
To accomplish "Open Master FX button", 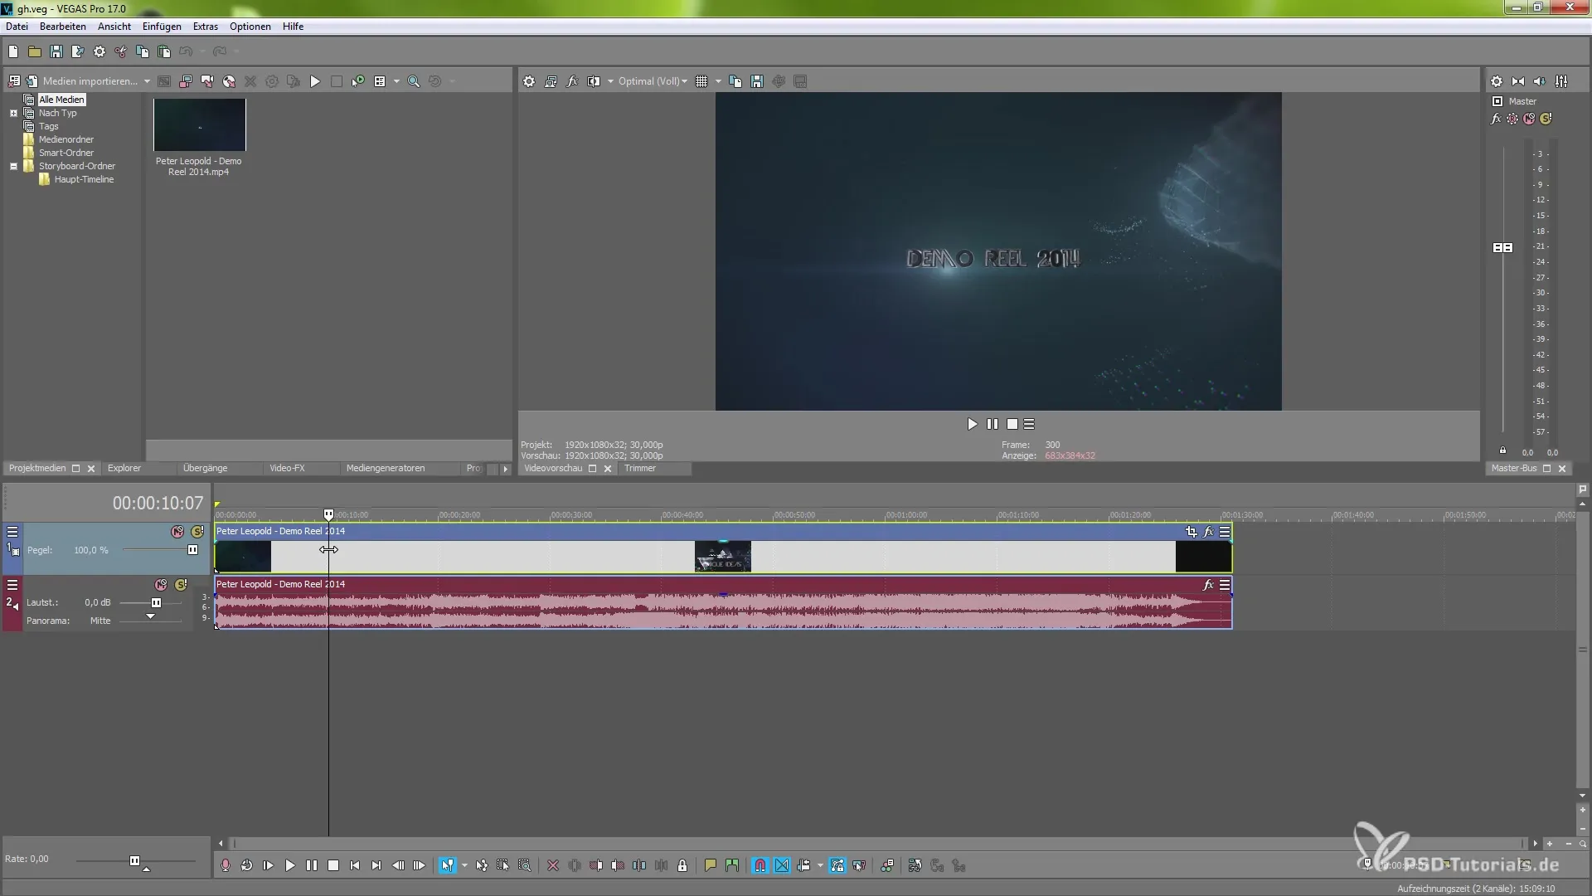I will pyautogui.click(x=1496, y=119).
